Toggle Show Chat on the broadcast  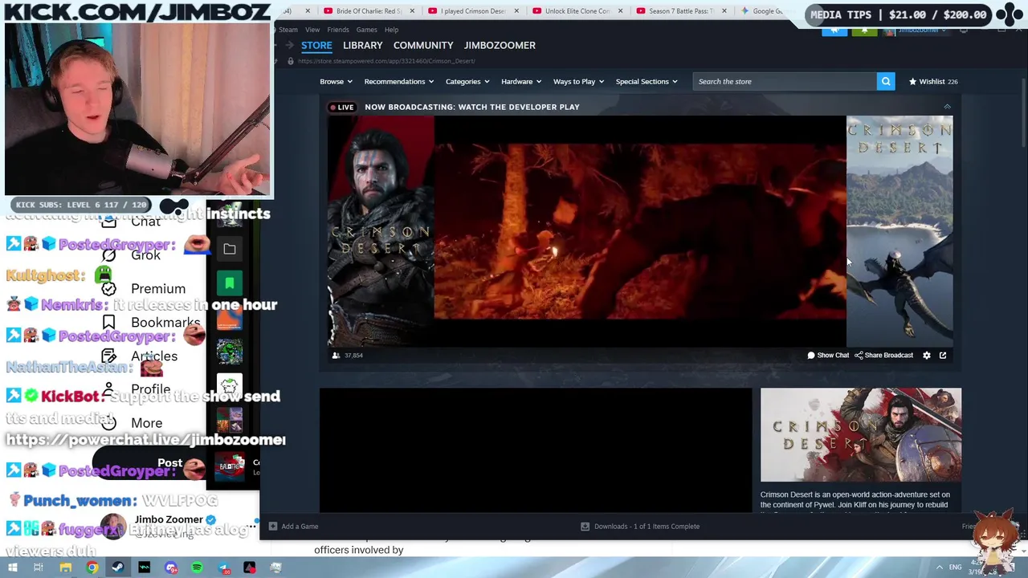[828, 355]
